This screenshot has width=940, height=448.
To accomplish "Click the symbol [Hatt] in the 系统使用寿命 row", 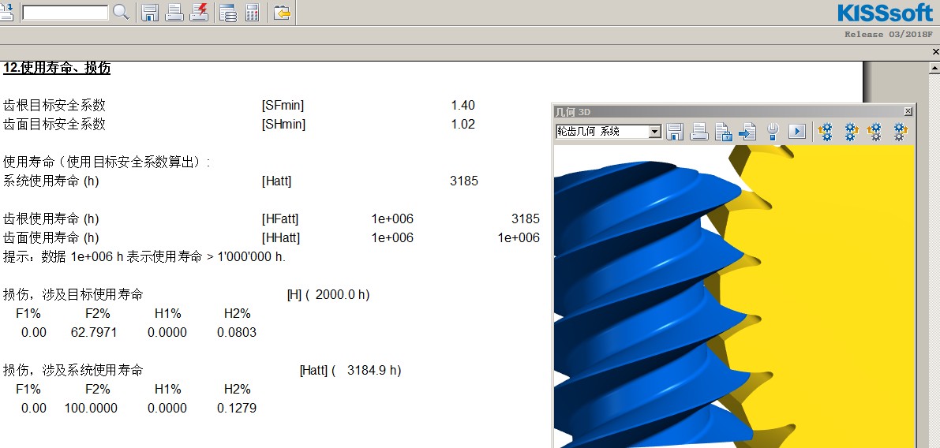I will point(276,181).
